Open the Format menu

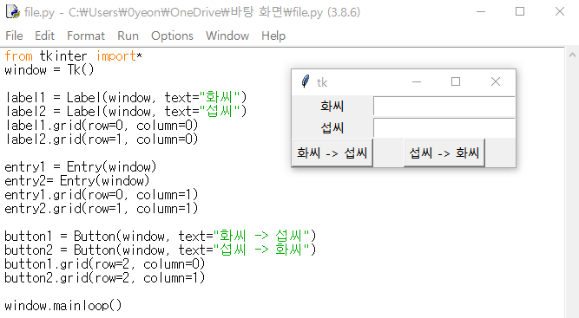[x=86, y=36]
